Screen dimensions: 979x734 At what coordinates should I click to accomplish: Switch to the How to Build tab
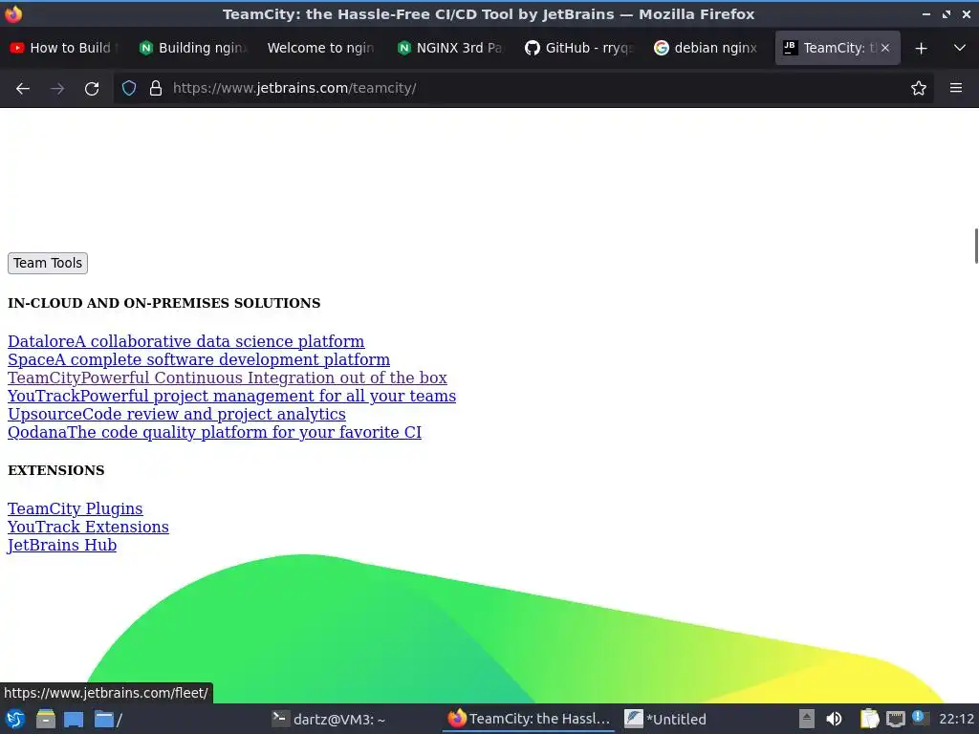[x=64, y=48]
